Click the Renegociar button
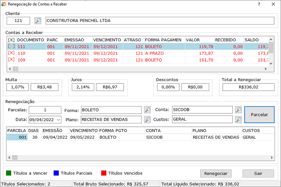 coord(216,173)
